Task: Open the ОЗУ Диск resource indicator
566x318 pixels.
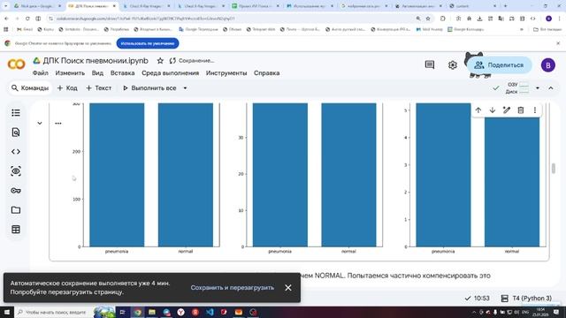Action: point(517,88)
